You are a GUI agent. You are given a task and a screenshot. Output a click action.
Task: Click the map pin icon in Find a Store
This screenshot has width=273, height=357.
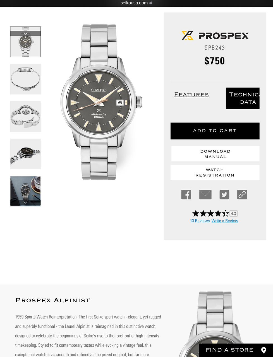click(264, 350)
